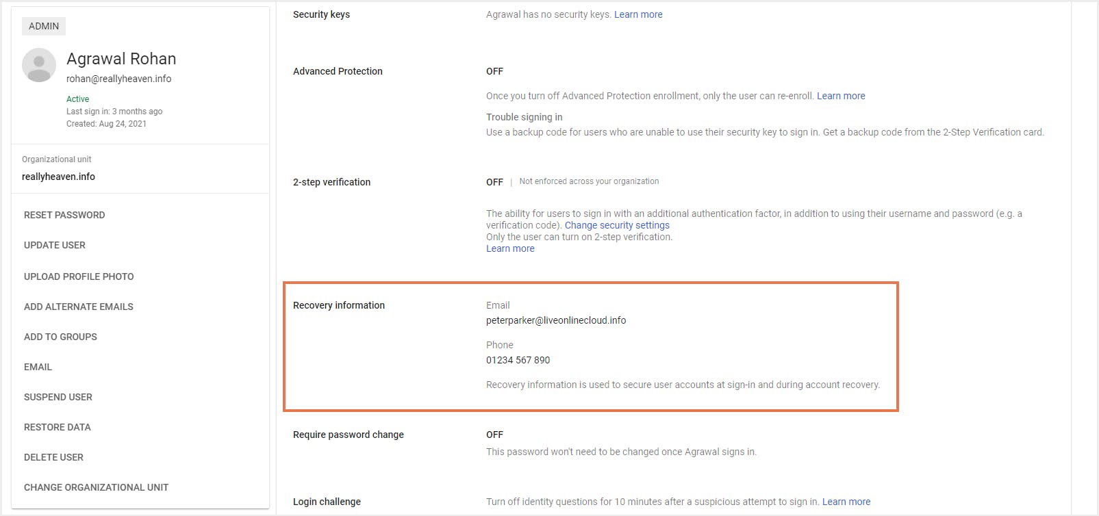
Task: Click Learn more under 2-step verification
Action: click(510, 248)
